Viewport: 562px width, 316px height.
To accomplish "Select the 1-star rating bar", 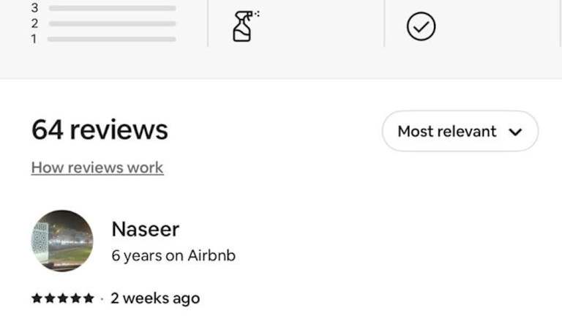I will (112, 39).
